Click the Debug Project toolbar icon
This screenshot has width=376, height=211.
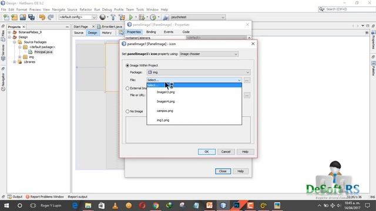(x=142, y=17)
